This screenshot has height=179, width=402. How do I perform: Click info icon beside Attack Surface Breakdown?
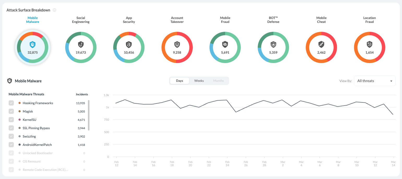[x=55, y=10]
